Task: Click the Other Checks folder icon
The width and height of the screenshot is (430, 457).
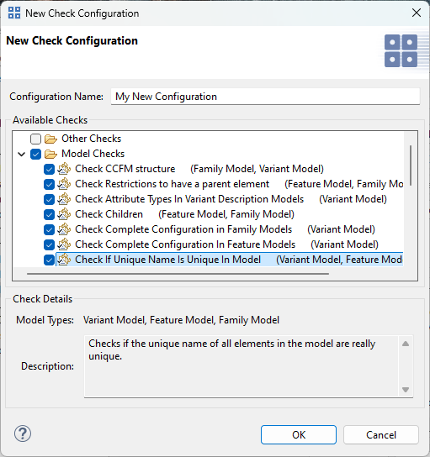Action: coord(50,139)
